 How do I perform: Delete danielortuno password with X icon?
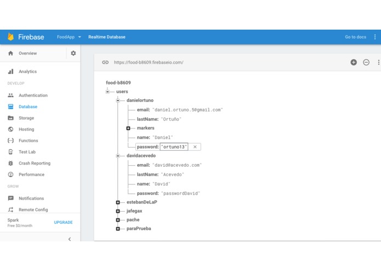(195, 147)
